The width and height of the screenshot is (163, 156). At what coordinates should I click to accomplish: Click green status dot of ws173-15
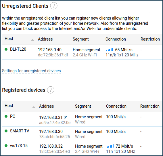[6, 145]
